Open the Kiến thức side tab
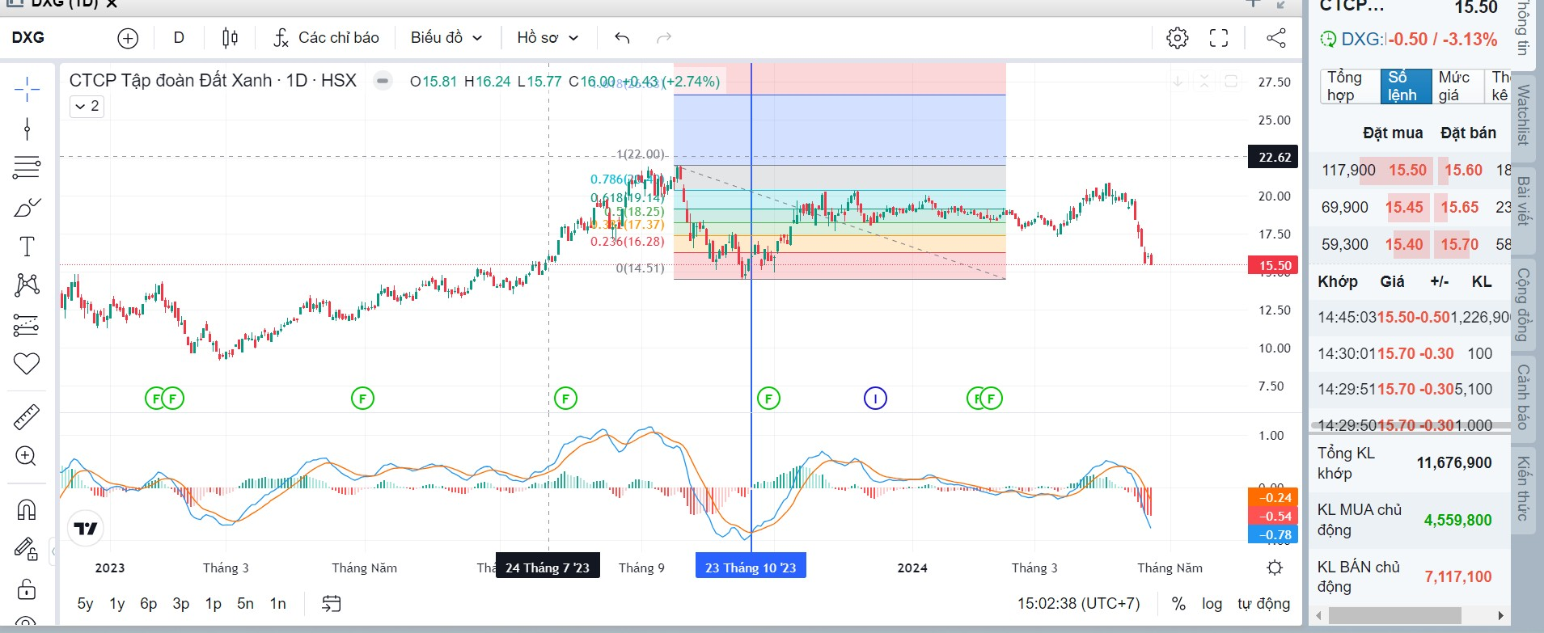Image resolution: width=1544 pixels, height=633 pixels. pos(1523,489)
